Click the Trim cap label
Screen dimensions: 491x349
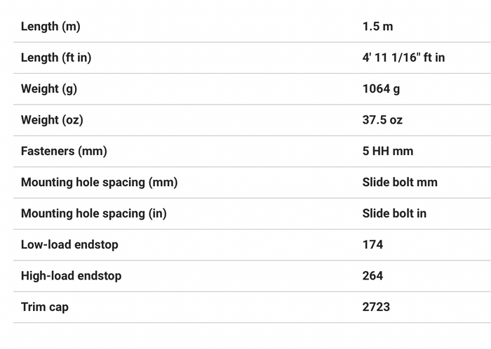(x=44, y=307)
